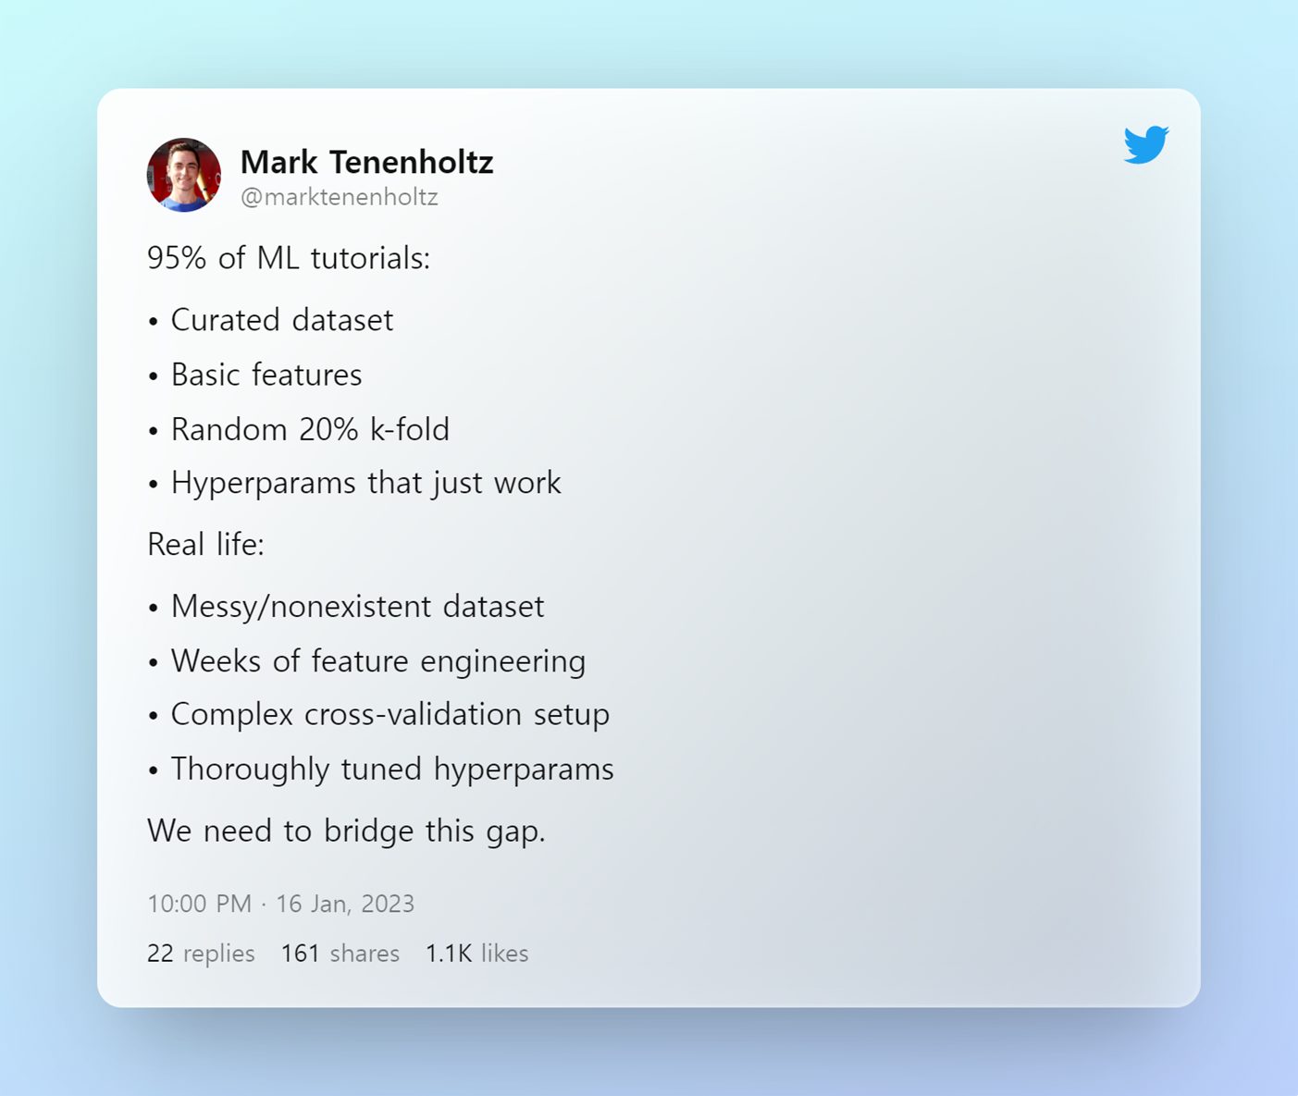Screen dimensions: 1298x1096
Task: Click the Mark Tenenholtz display name
Action: 366,162
